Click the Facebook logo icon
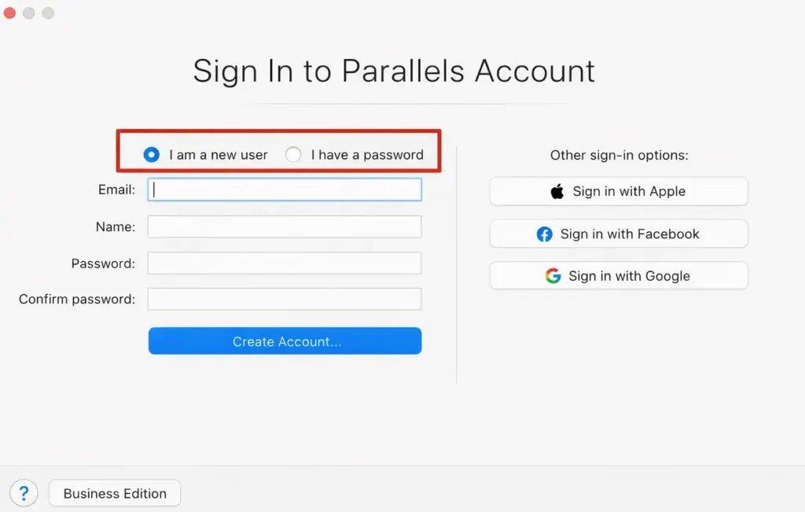Viewport: 805px width, 512px height. click(x=543, y=234)
